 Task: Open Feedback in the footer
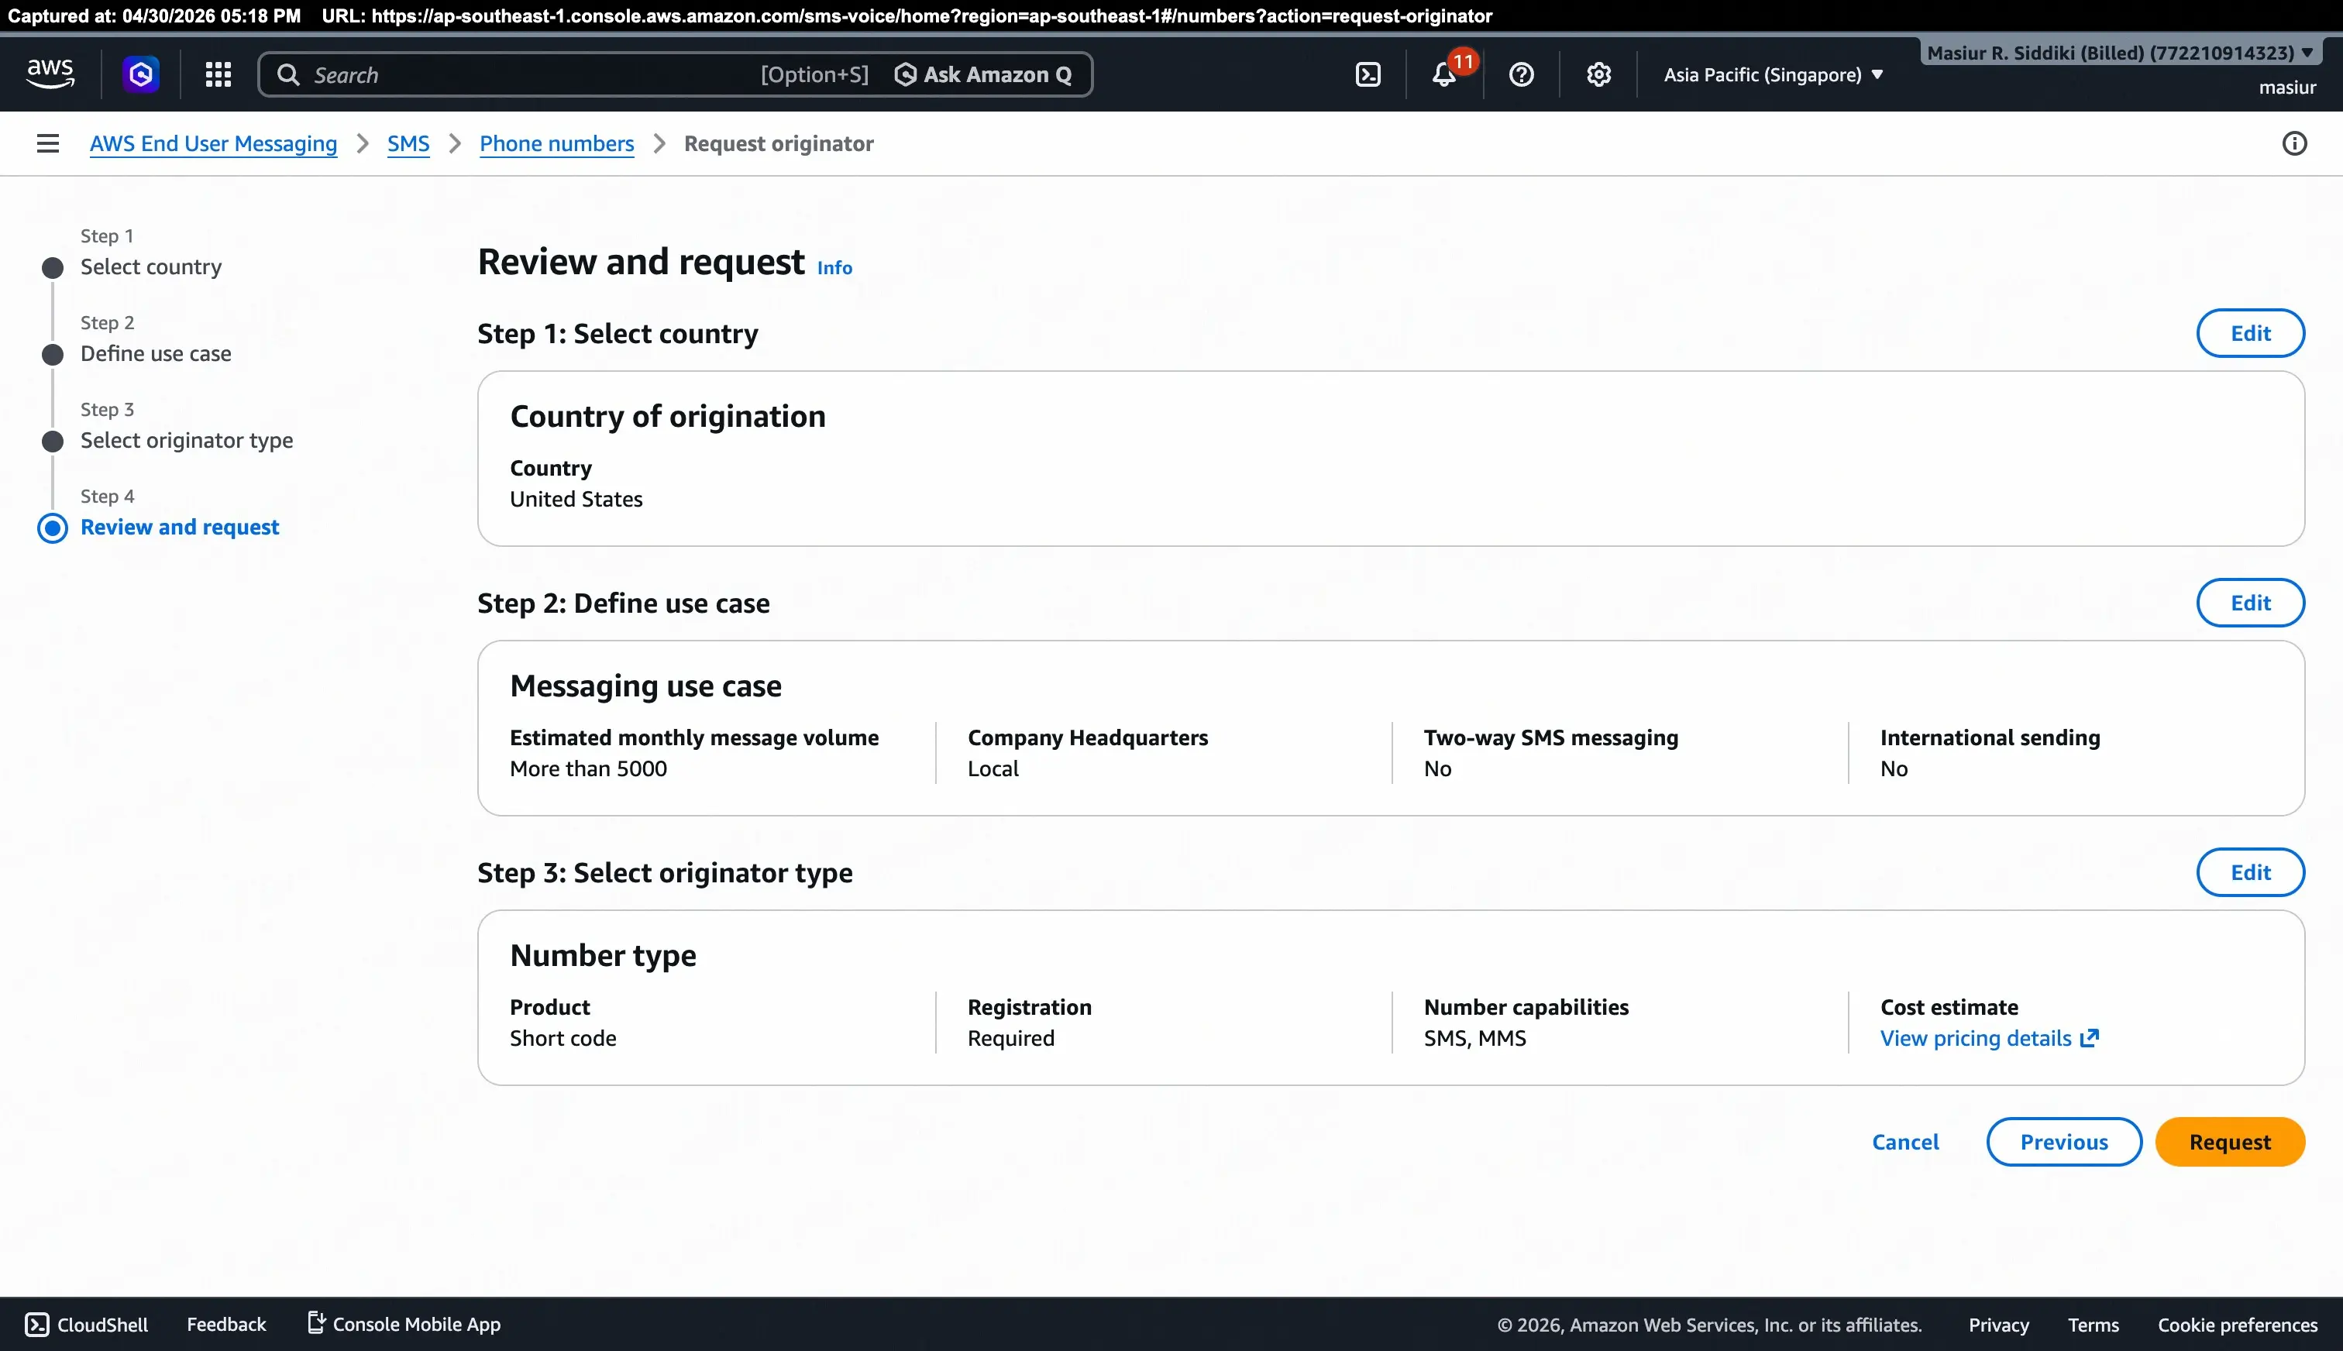click(226, 1324)
